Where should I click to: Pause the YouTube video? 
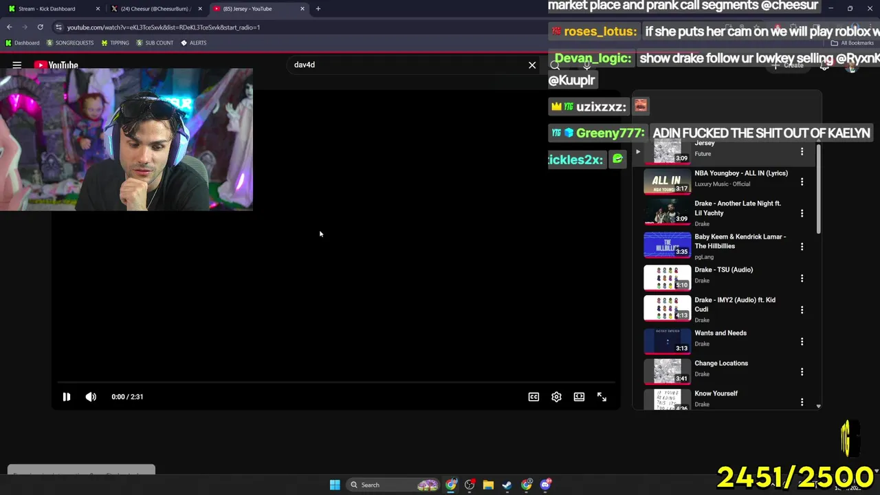pos(67,397)
